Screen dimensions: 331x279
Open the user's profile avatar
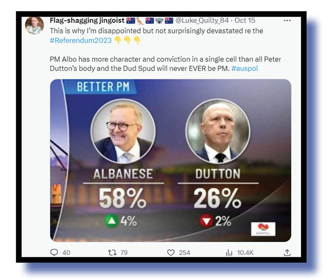click(x=35, y=25)
